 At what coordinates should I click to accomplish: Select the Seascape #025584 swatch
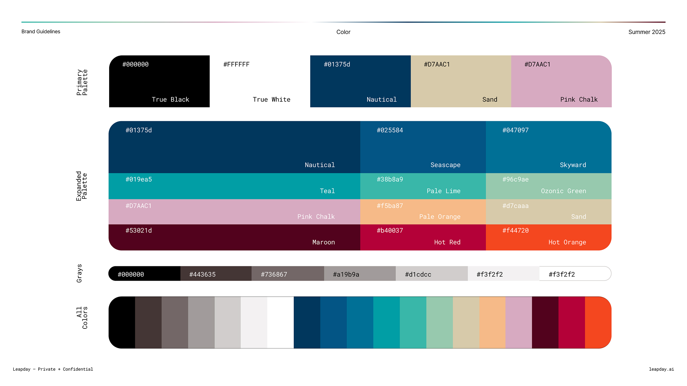click(x=423, y=147)
